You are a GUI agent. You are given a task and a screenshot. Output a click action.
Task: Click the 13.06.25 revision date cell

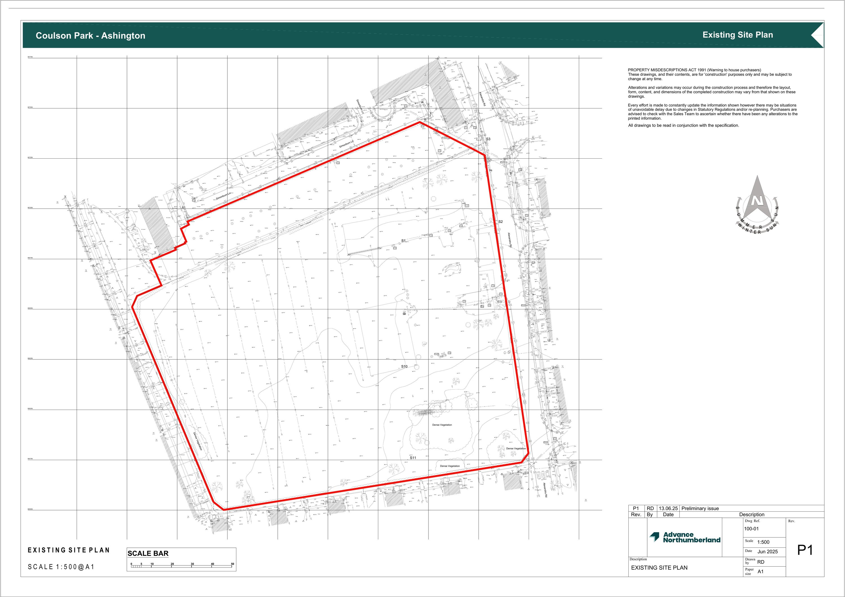pos(668,508)
